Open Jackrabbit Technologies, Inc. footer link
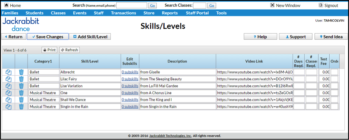 point(170,136)
